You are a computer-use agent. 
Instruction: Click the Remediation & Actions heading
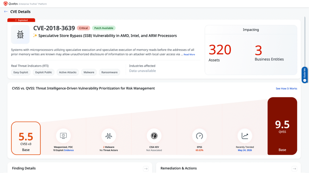178,168
